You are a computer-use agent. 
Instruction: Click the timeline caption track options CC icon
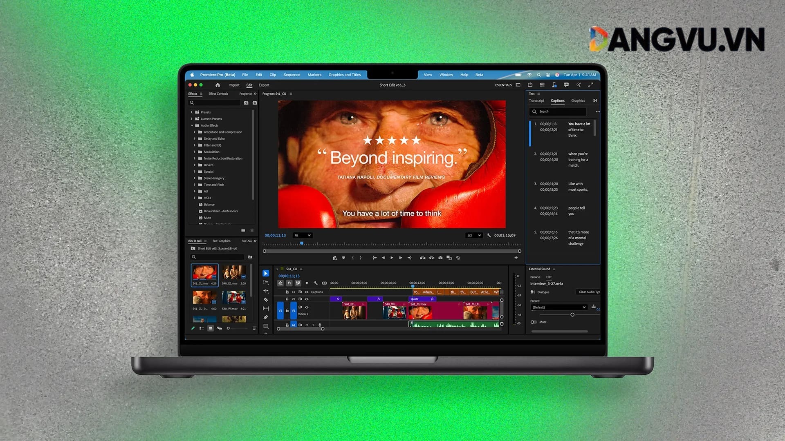324,283
